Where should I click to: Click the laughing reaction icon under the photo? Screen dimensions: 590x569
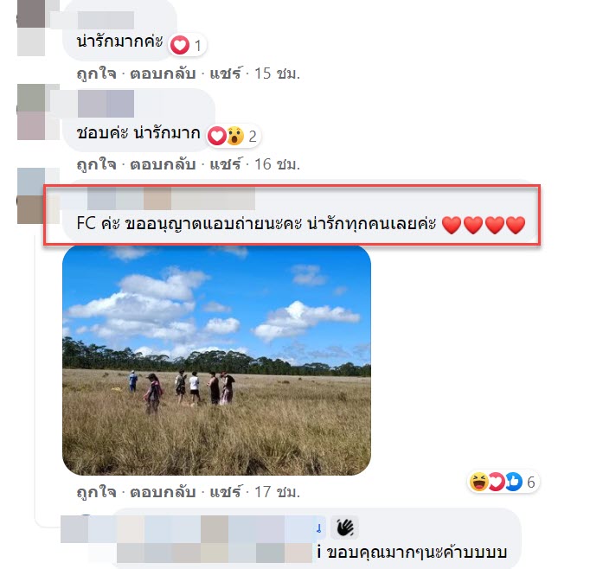coord(479,482)
